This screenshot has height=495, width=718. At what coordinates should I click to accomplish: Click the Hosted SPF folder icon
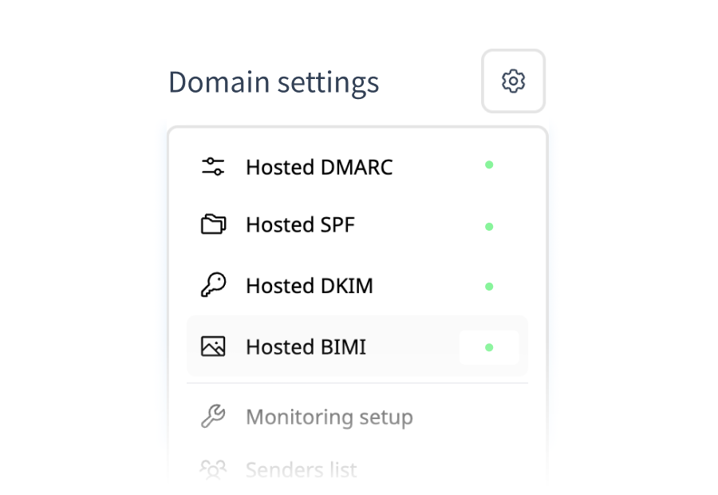(x=213, y=224)
